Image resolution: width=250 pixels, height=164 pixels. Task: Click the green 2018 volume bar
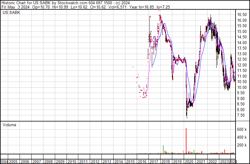coord(163,150)
